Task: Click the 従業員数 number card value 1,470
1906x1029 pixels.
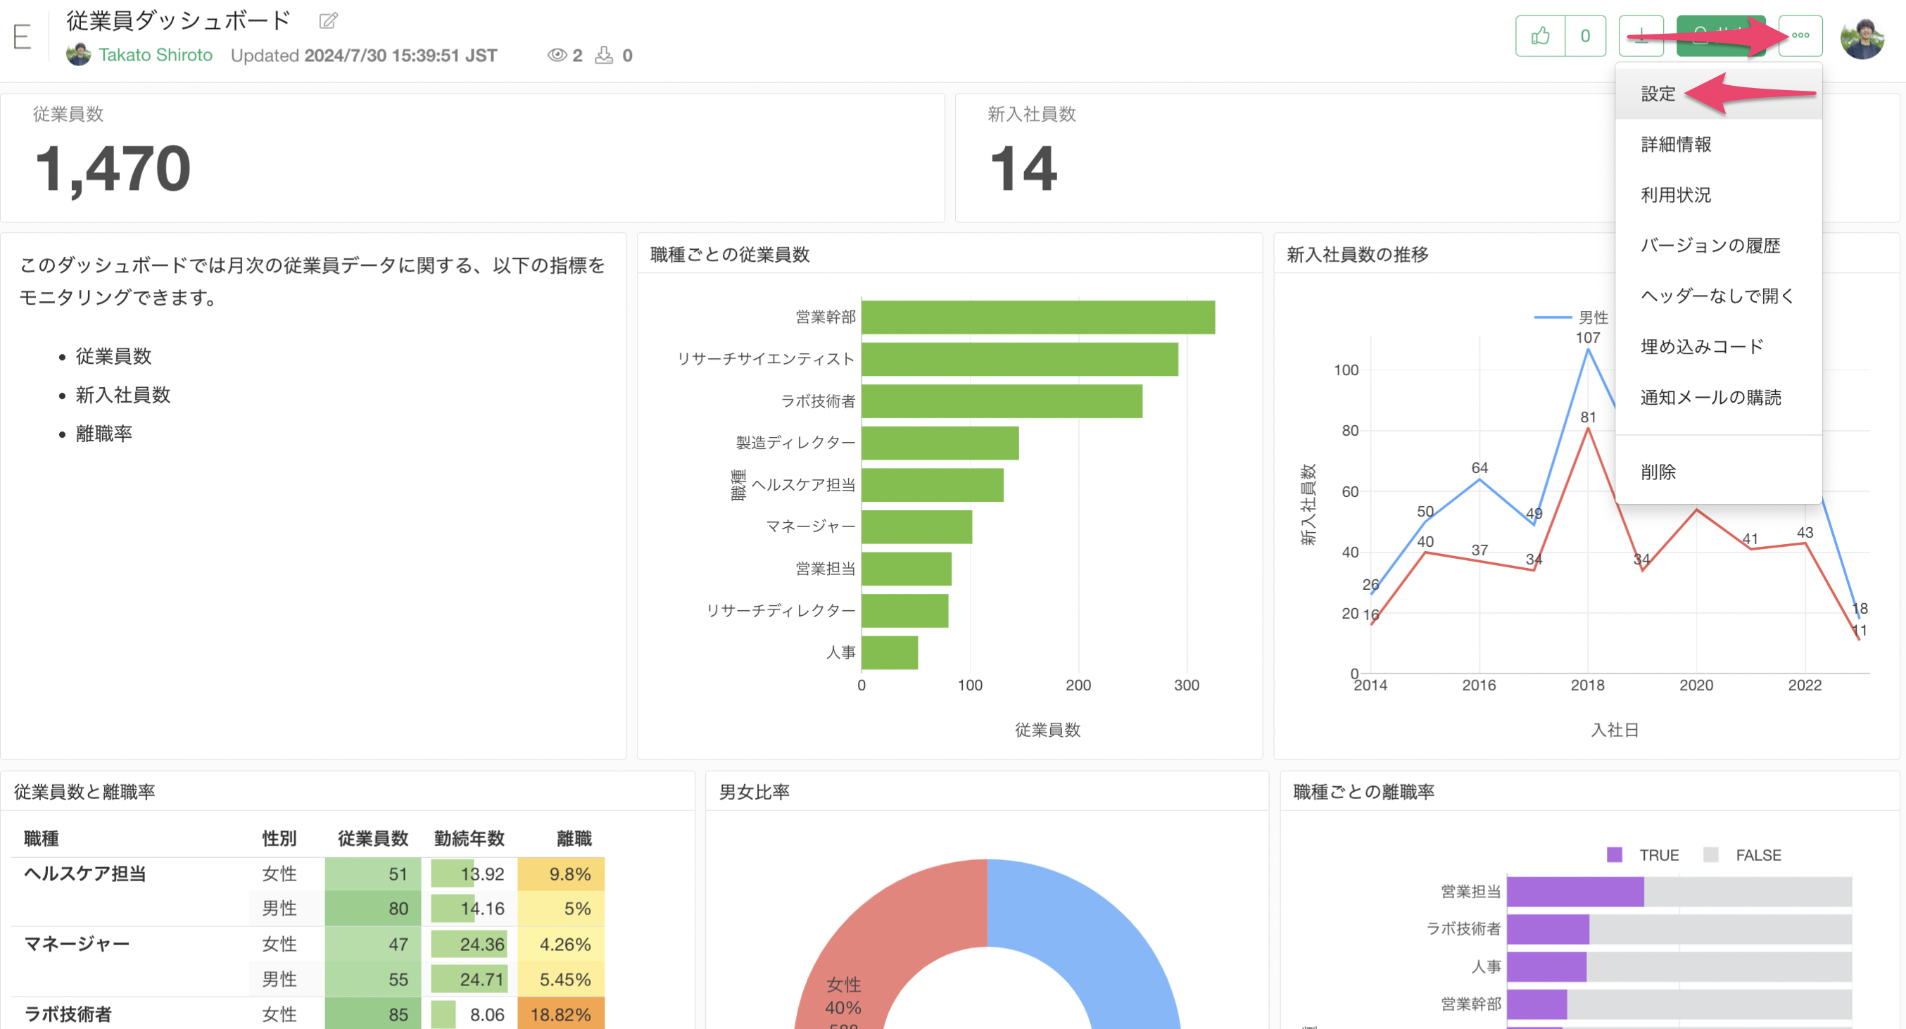Action: coord(113,169)
